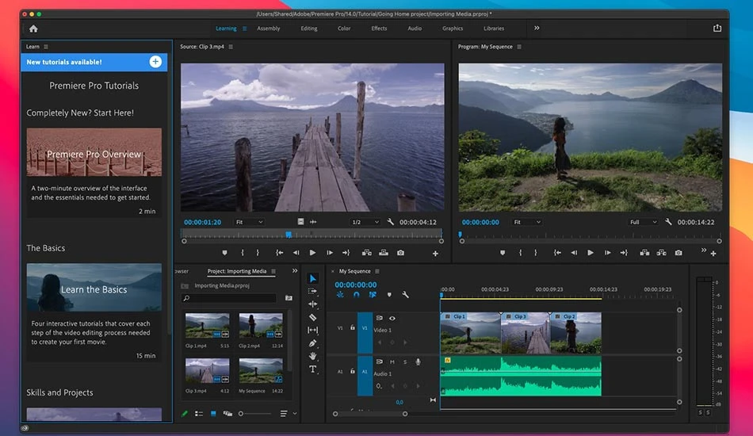Switch to Color workspace

click(344, 29)
